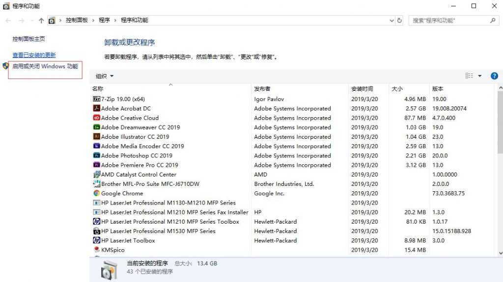The height and width of the screenshot is (282, 503).
Task: Click in the 搜索"程序和功能" search box
Action: coord(453,21)
